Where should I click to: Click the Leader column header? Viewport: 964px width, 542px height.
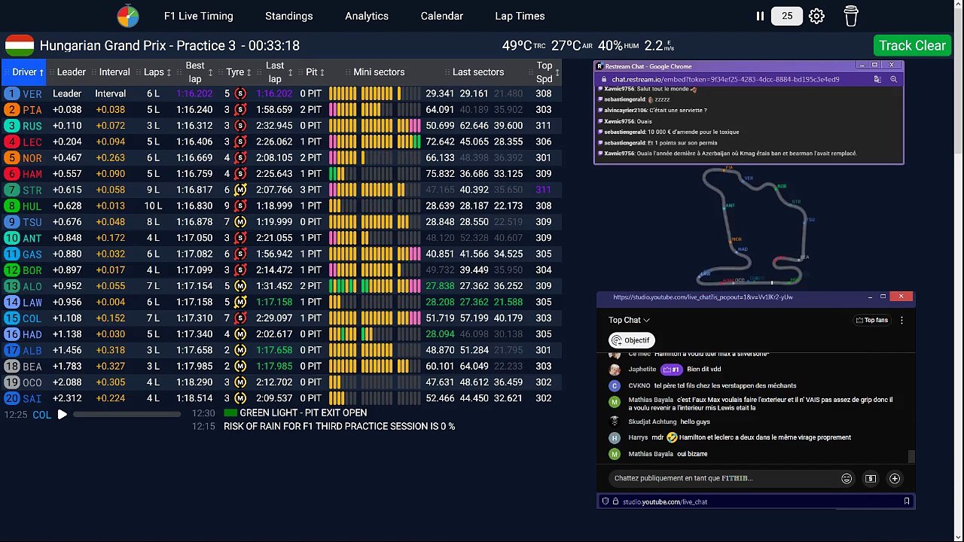(72, 72)
